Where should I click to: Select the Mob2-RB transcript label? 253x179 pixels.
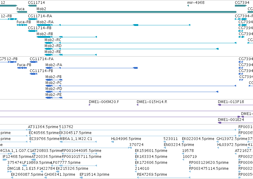tap(45, 34)
